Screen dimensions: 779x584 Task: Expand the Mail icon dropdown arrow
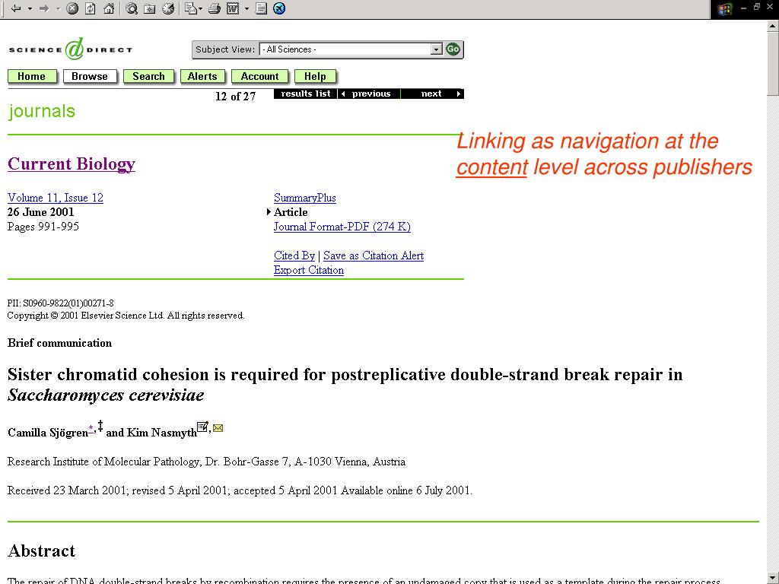pyautogui.click(x=200, y=8)
